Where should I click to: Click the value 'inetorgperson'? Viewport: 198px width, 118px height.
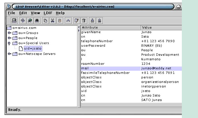(153, 87)
